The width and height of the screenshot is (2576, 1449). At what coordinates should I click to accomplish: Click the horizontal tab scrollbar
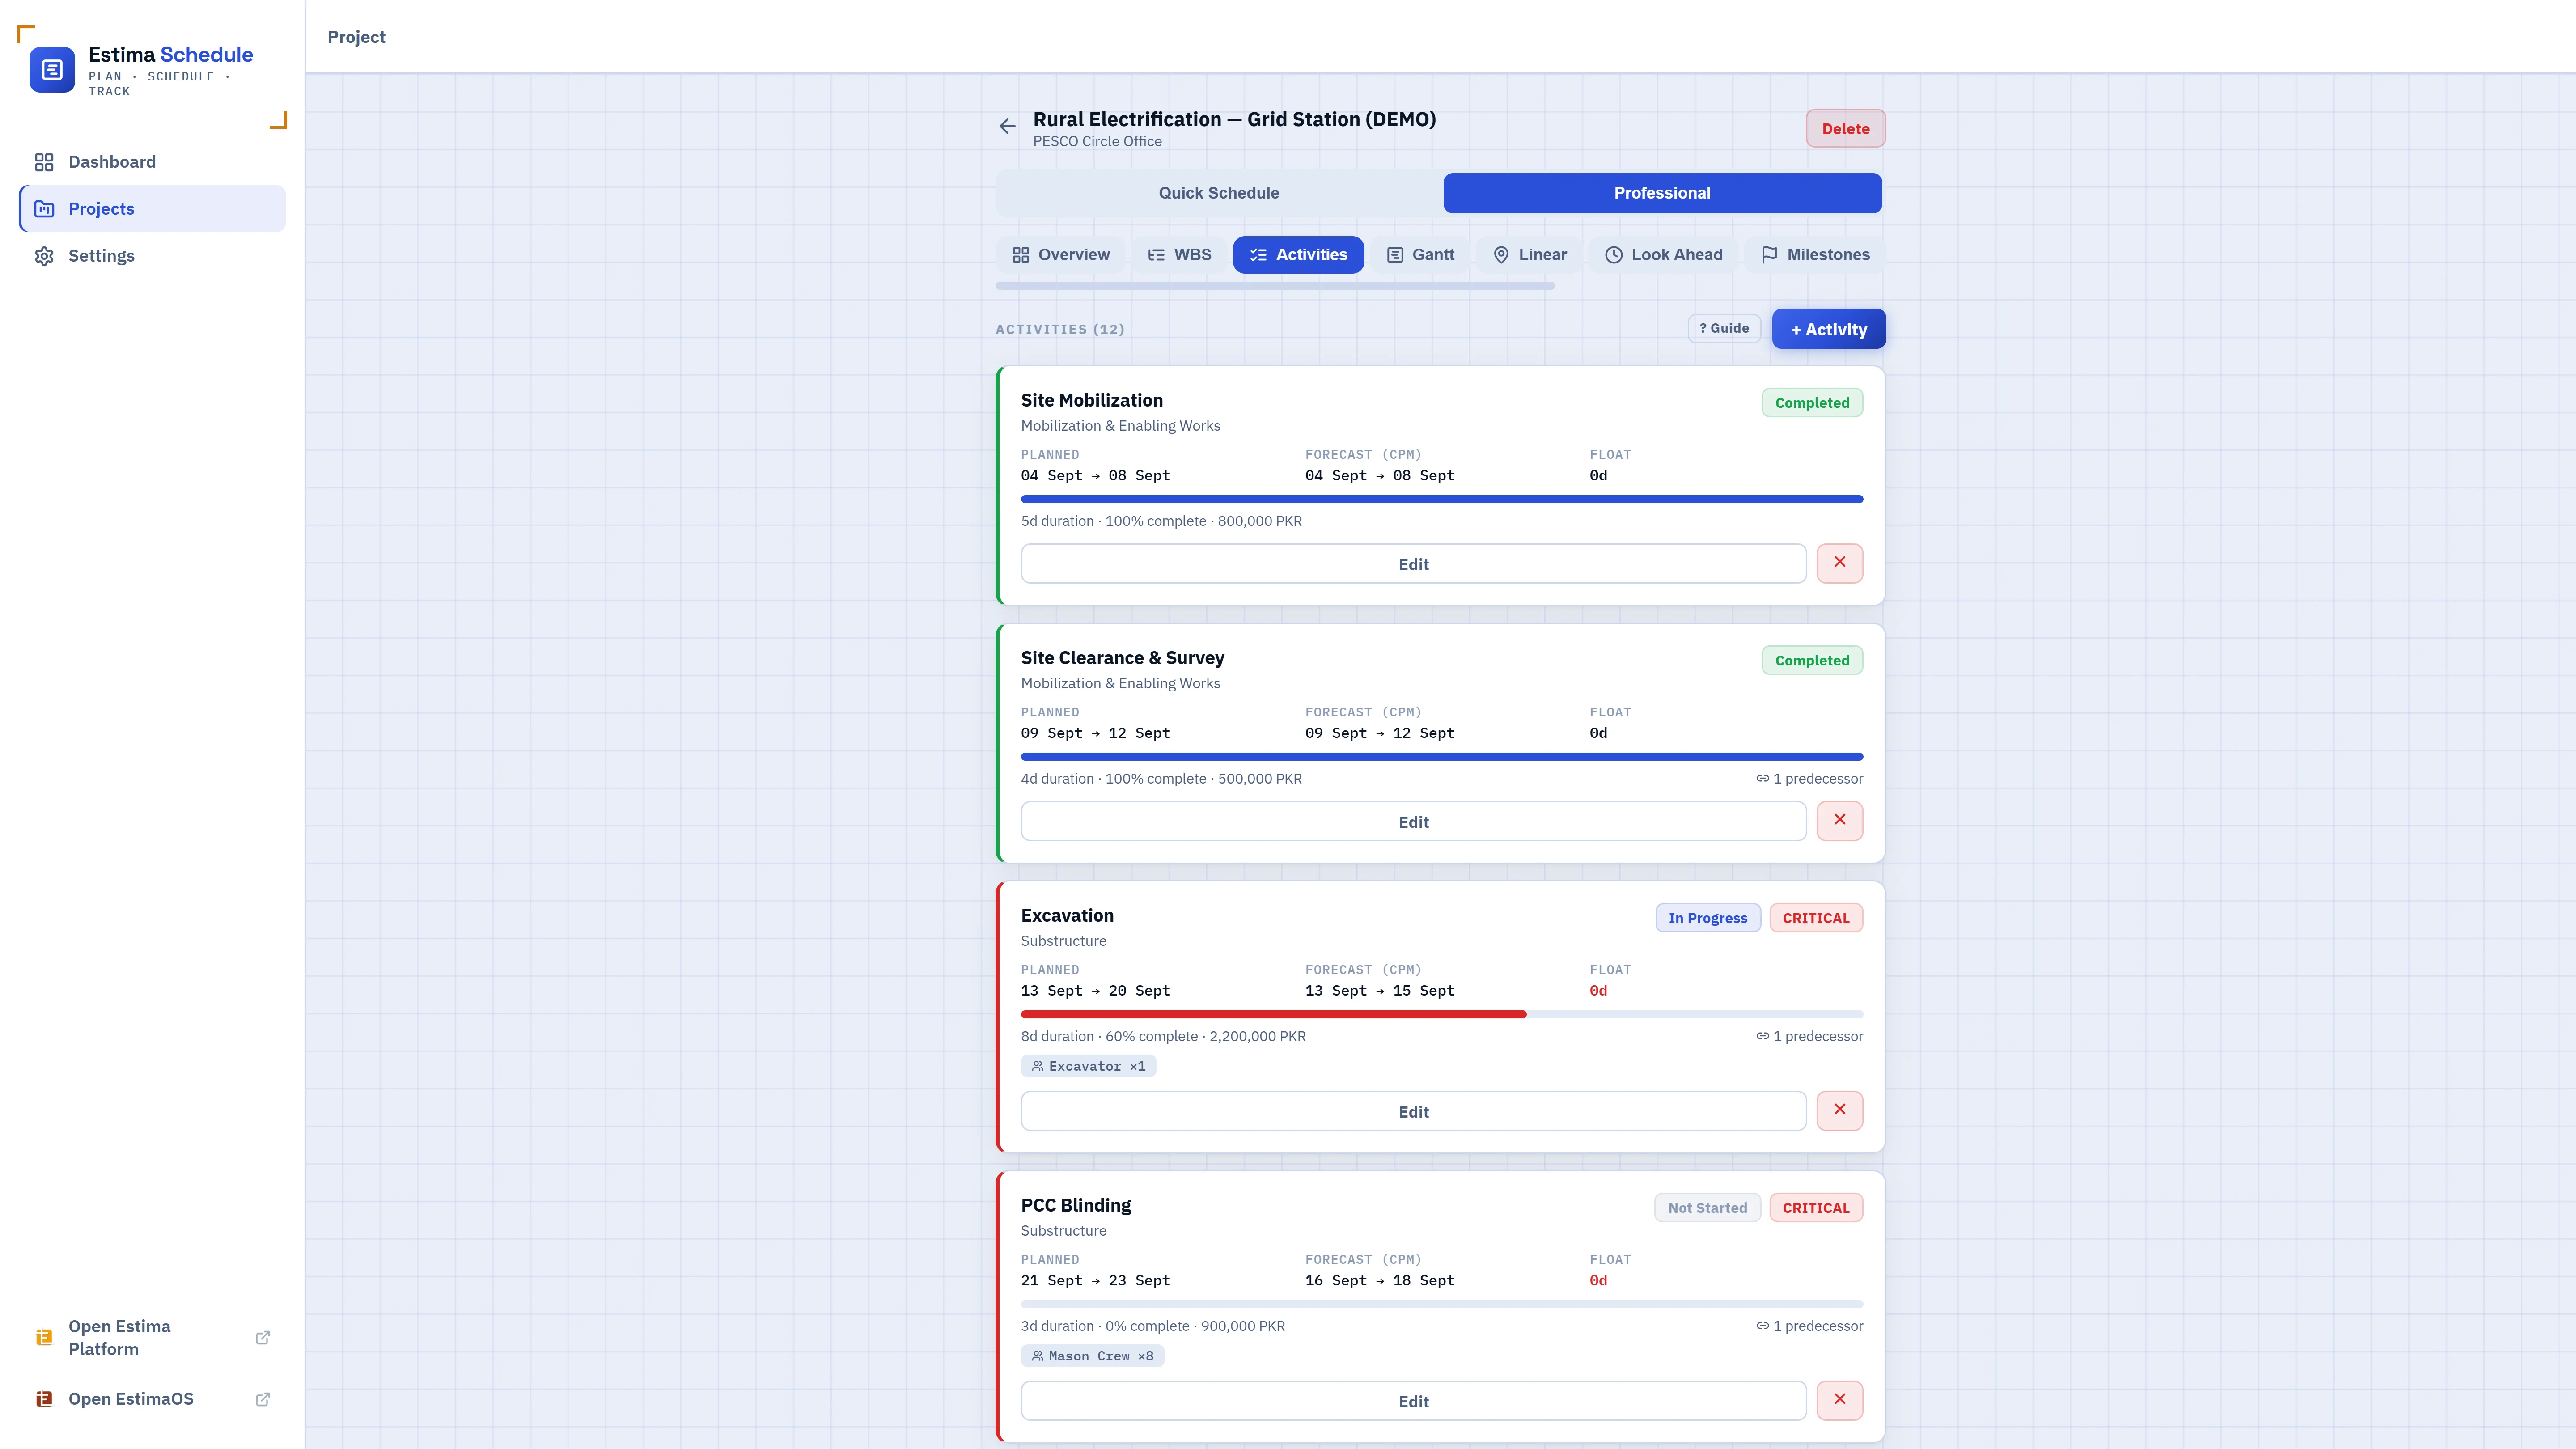(1275, 286)
